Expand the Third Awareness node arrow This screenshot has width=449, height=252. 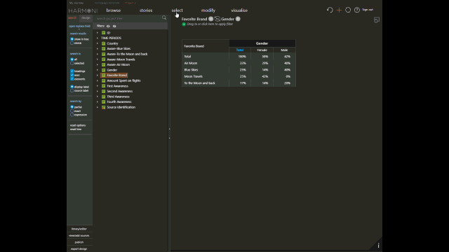[98, 97]
